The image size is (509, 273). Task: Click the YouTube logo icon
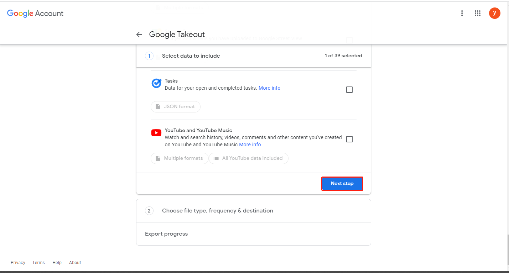pos(156,132)
